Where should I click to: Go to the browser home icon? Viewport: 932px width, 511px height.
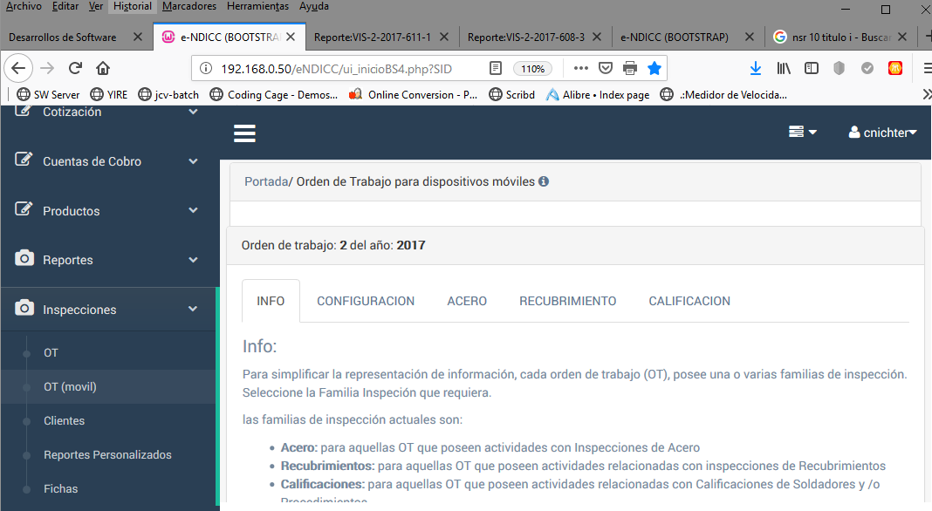click(103, 68)
